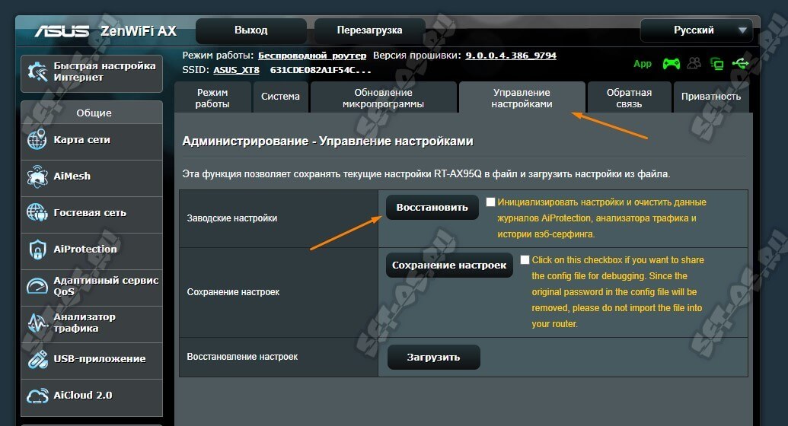Click the ASUS_XT8 SSID link
The width and height of the screenshot is (788, 426).
click(x=236, y=70)
